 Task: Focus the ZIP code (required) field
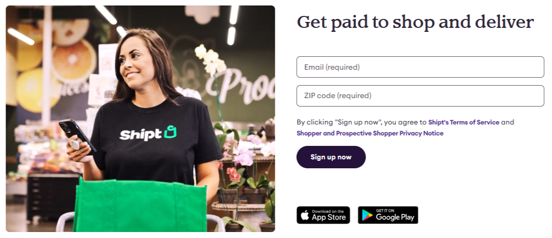420,96
